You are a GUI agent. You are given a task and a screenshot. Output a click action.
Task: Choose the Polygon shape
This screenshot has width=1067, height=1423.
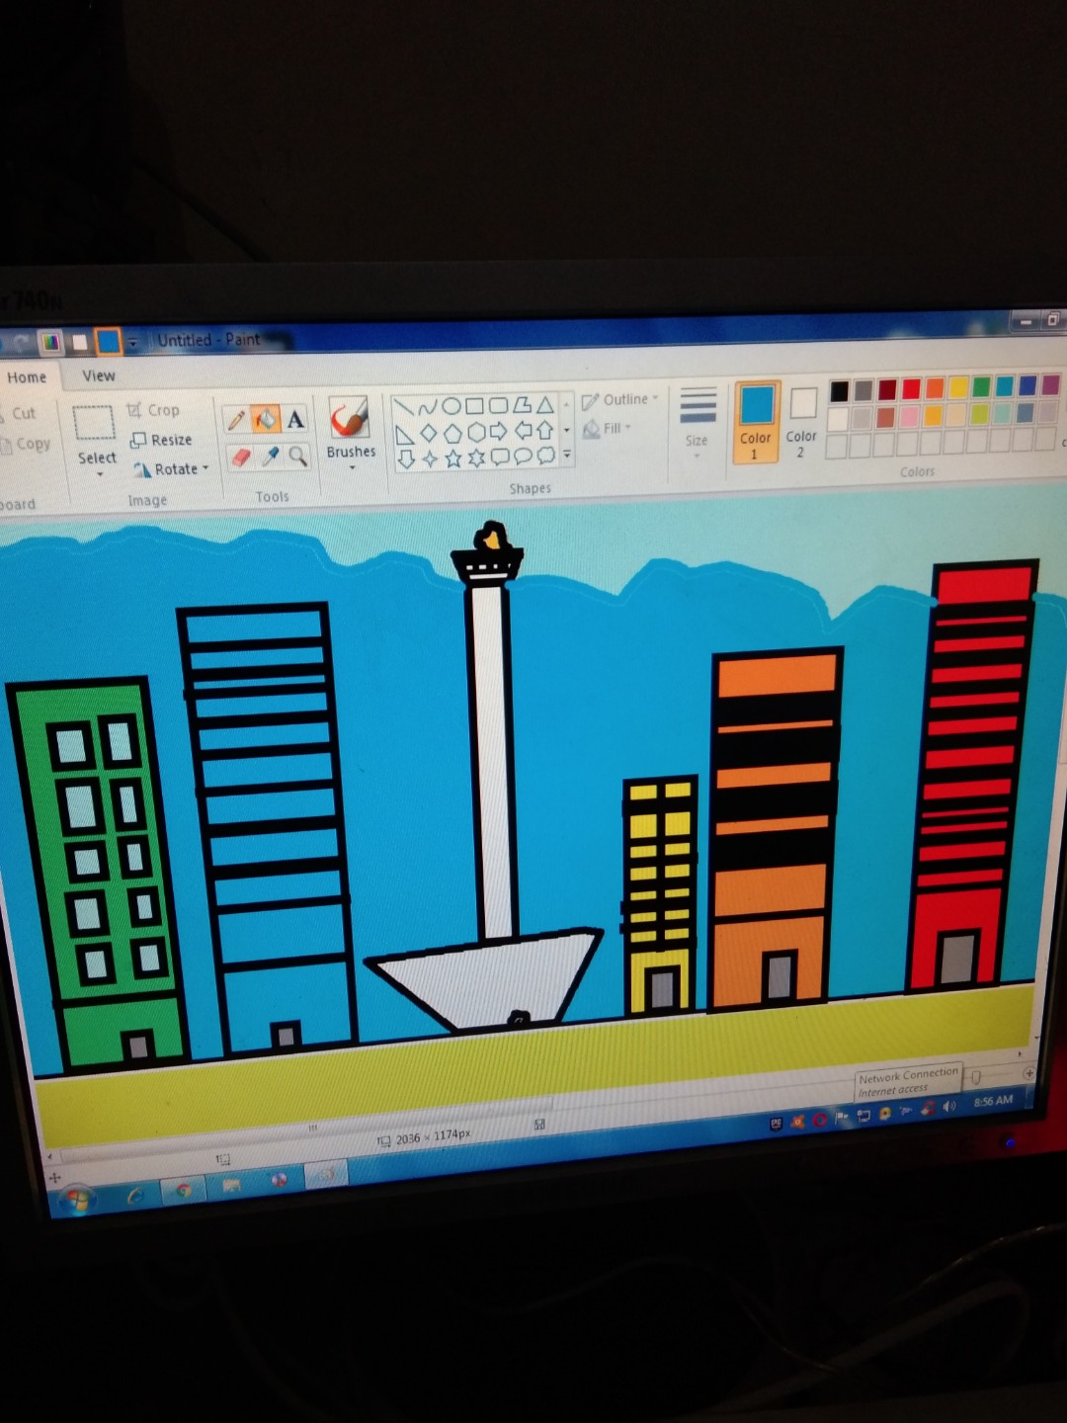(522, 404)
